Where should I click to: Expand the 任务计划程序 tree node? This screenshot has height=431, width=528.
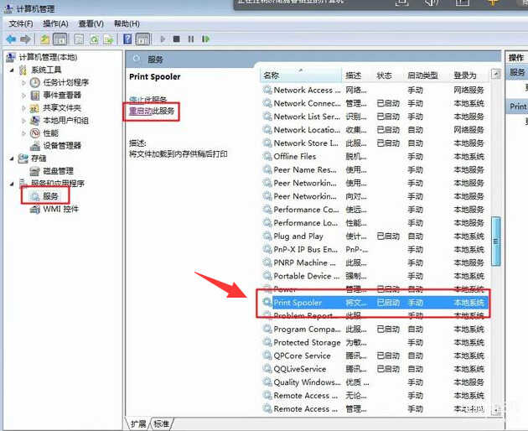(23, 82)
